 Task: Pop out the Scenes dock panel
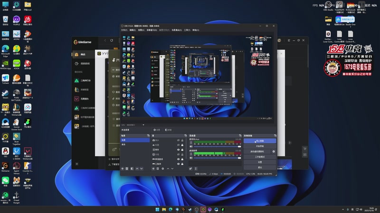[148, 135]
